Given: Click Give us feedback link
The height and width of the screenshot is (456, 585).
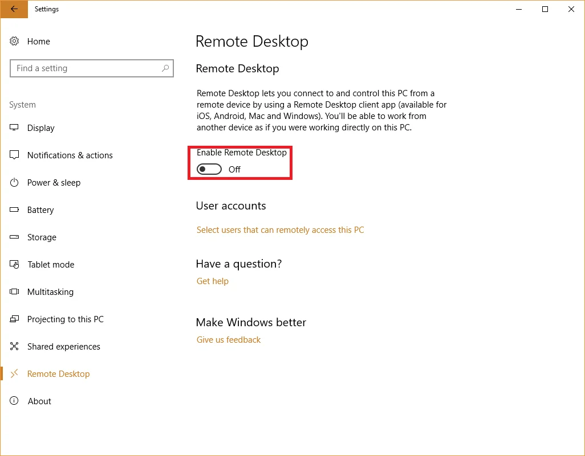Looking at the screenshot, I should [228, 340].
